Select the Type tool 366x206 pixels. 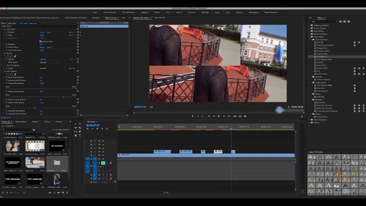point(80,136)
